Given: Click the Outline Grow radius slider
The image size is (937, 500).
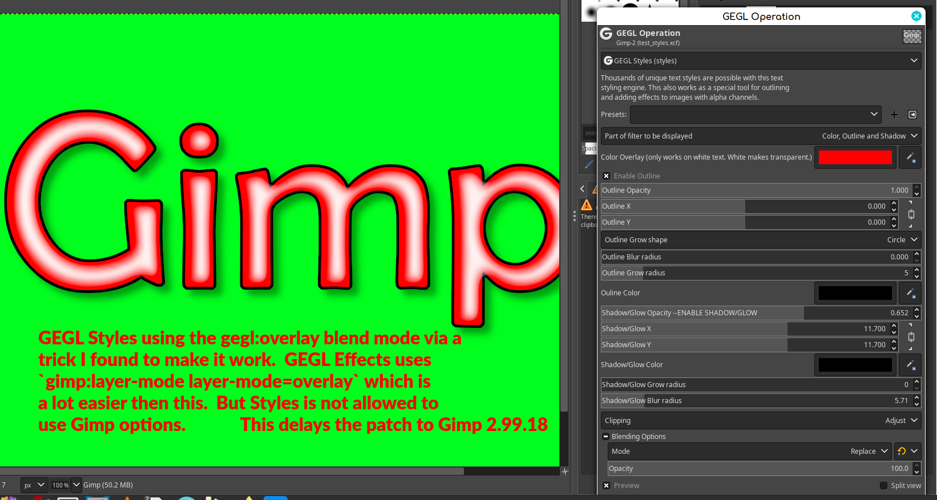Looking at the screenshot, I should 757,273.
